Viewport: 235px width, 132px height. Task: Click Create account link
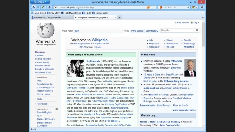pos(182,23)
